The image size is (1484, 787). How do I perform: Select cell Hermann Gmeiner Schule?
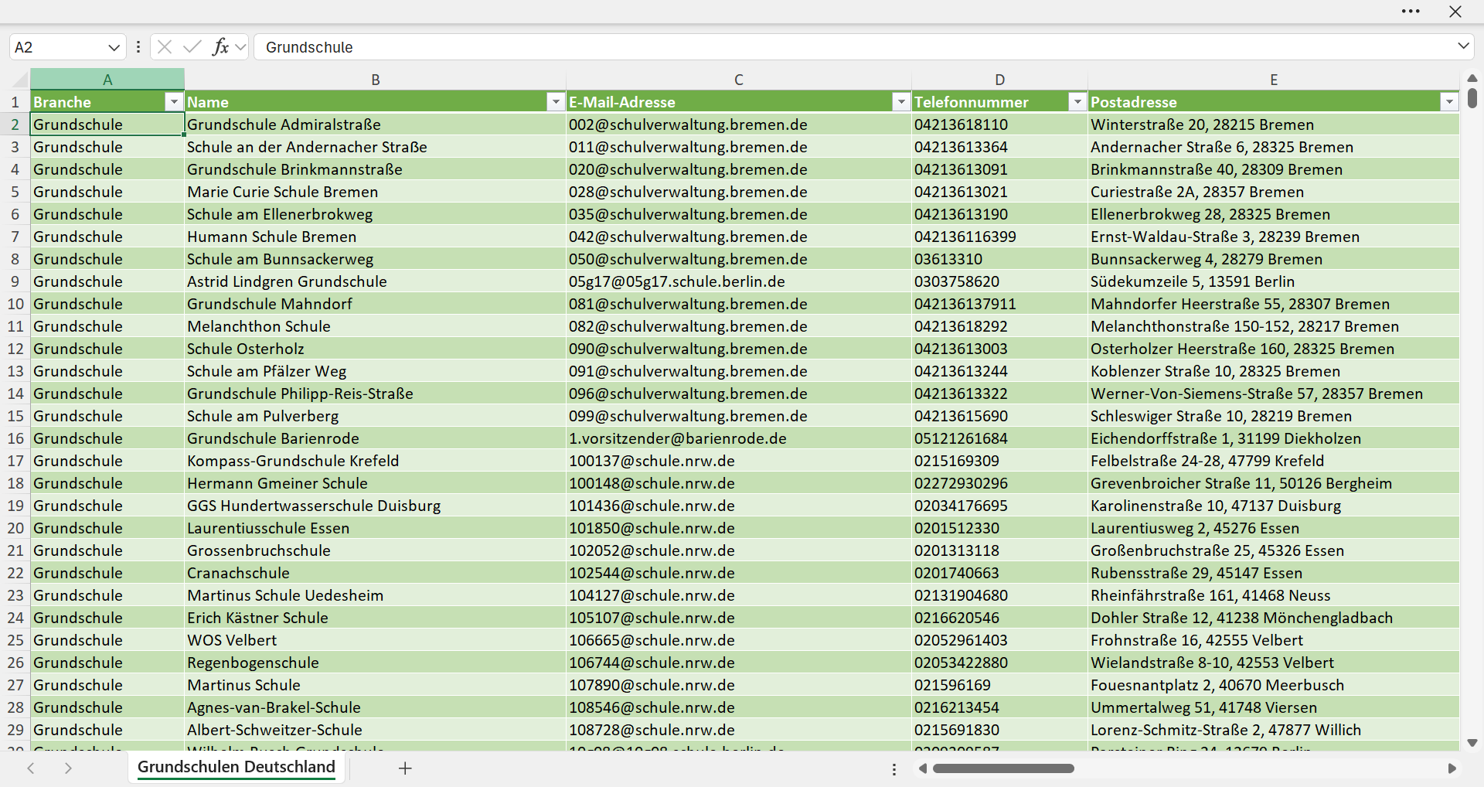[x=376, y=483]
